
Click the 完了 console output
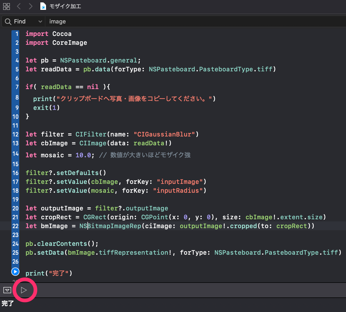click(x=8, y=303)
